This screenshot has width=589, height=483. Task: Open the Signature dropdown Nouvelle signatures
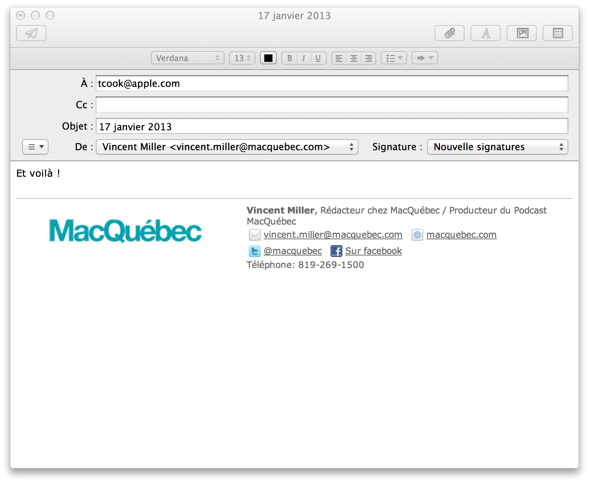click(498, 147)
